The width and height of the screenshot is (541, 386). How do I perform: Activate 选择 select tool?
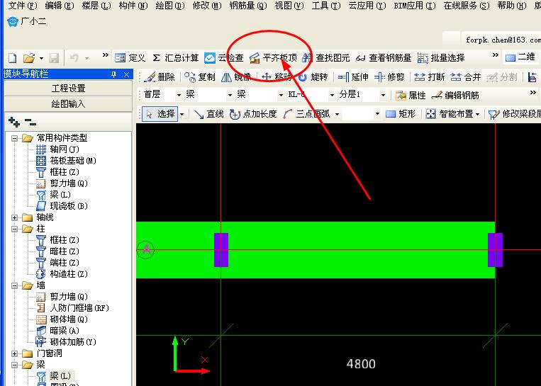tap(160, 114)
